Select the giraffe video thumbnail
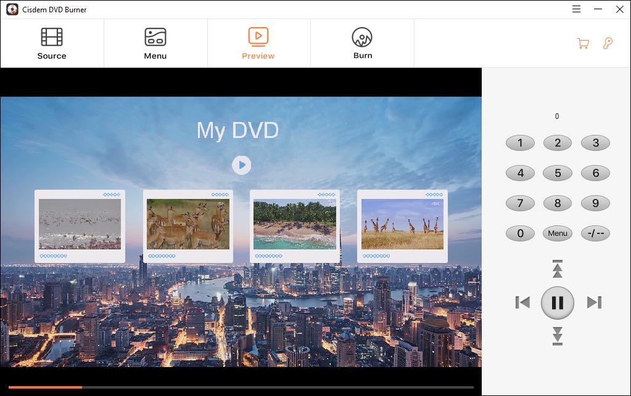This screenshot has width=631, height=396. (x=402, y=224)
